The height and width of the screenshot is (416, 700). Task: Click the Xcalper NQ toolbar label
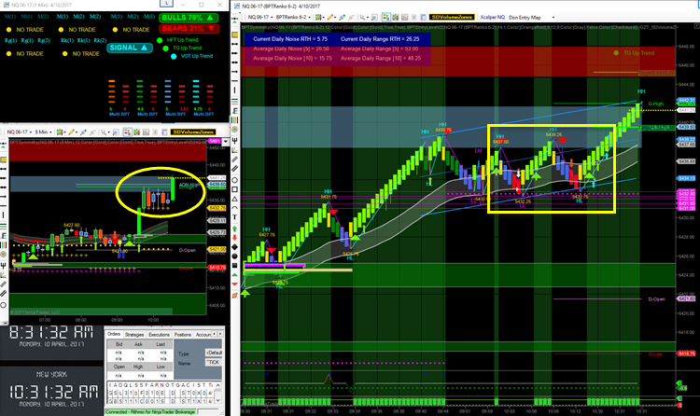click(x=492, y=18)
